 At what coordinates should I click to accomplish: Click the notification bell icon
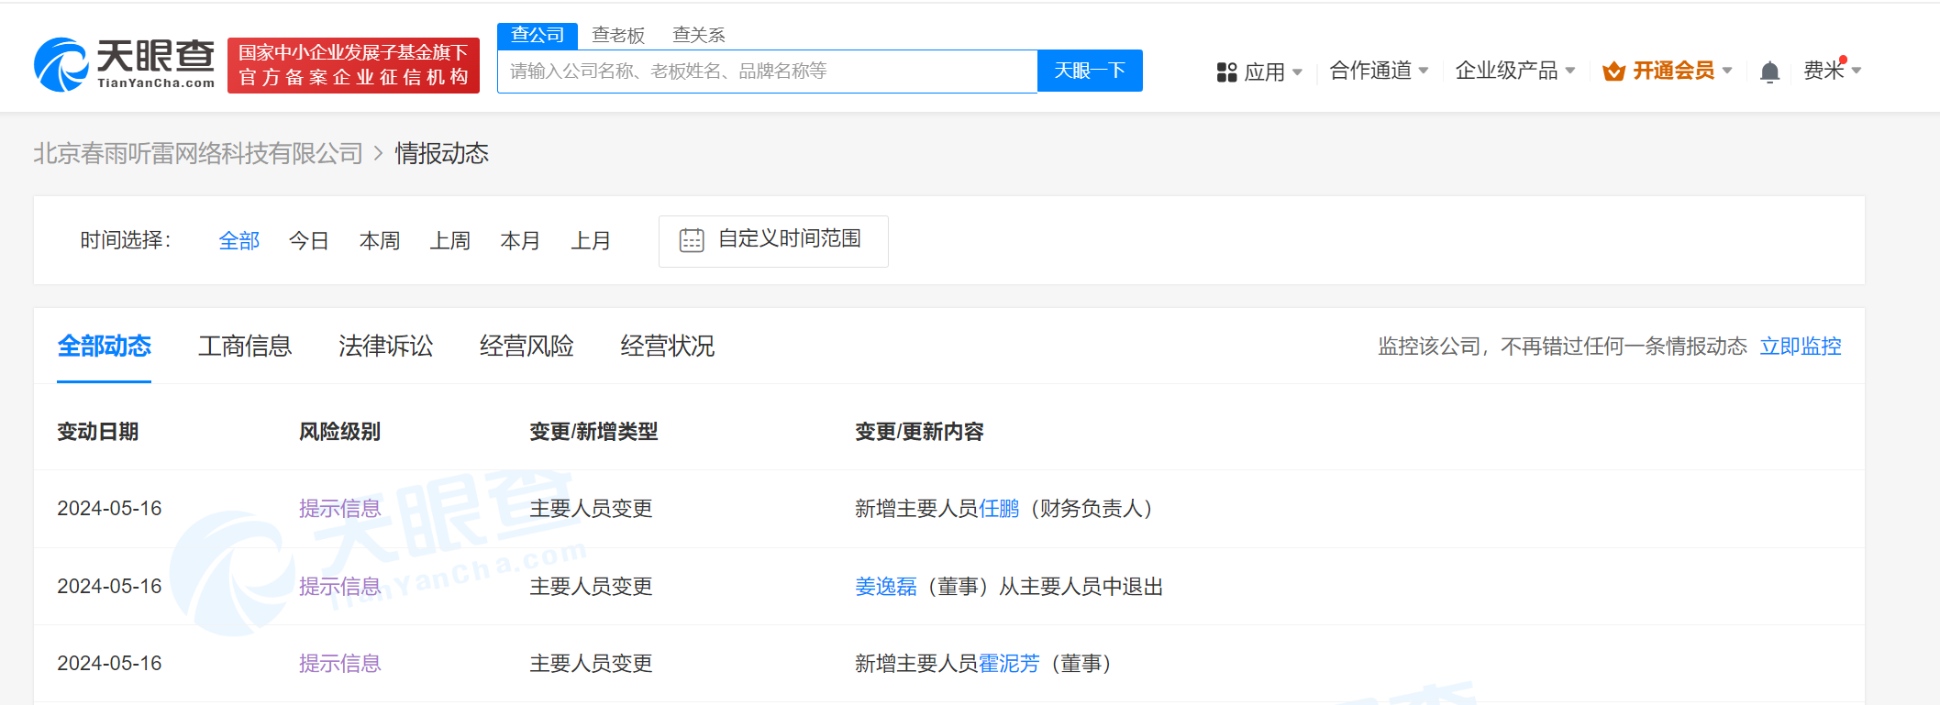1769,72
